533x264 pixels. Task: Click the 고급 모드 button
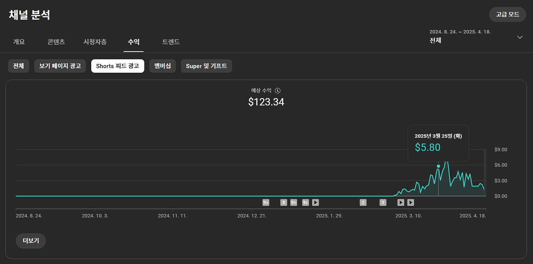507,14
